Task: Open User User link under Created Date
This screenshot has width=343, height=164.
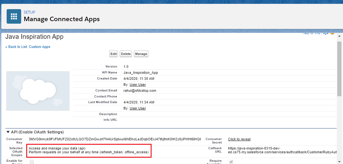Action: pyautogui.click(x=138, y=85)
